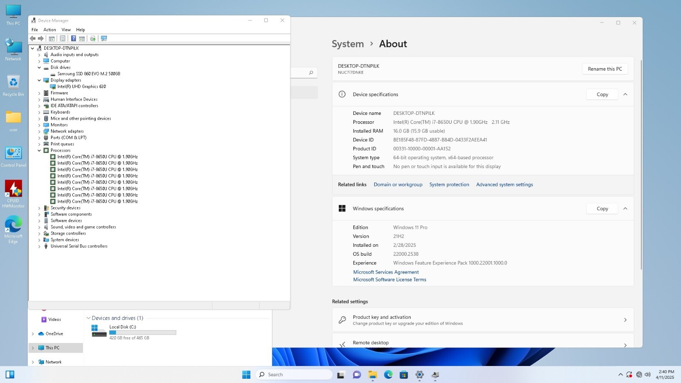Open the Chat app on the taskbar

(x=357, y=374)
